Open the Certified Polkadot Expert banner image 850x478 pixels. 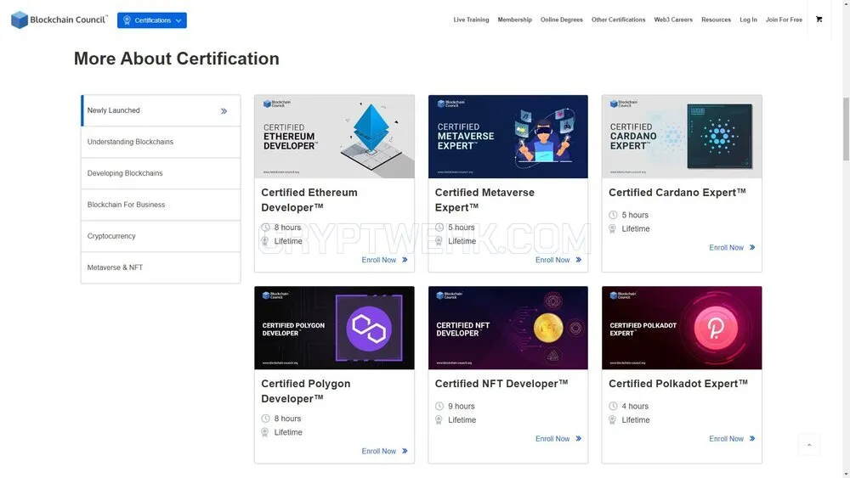(x=682, y=328)
